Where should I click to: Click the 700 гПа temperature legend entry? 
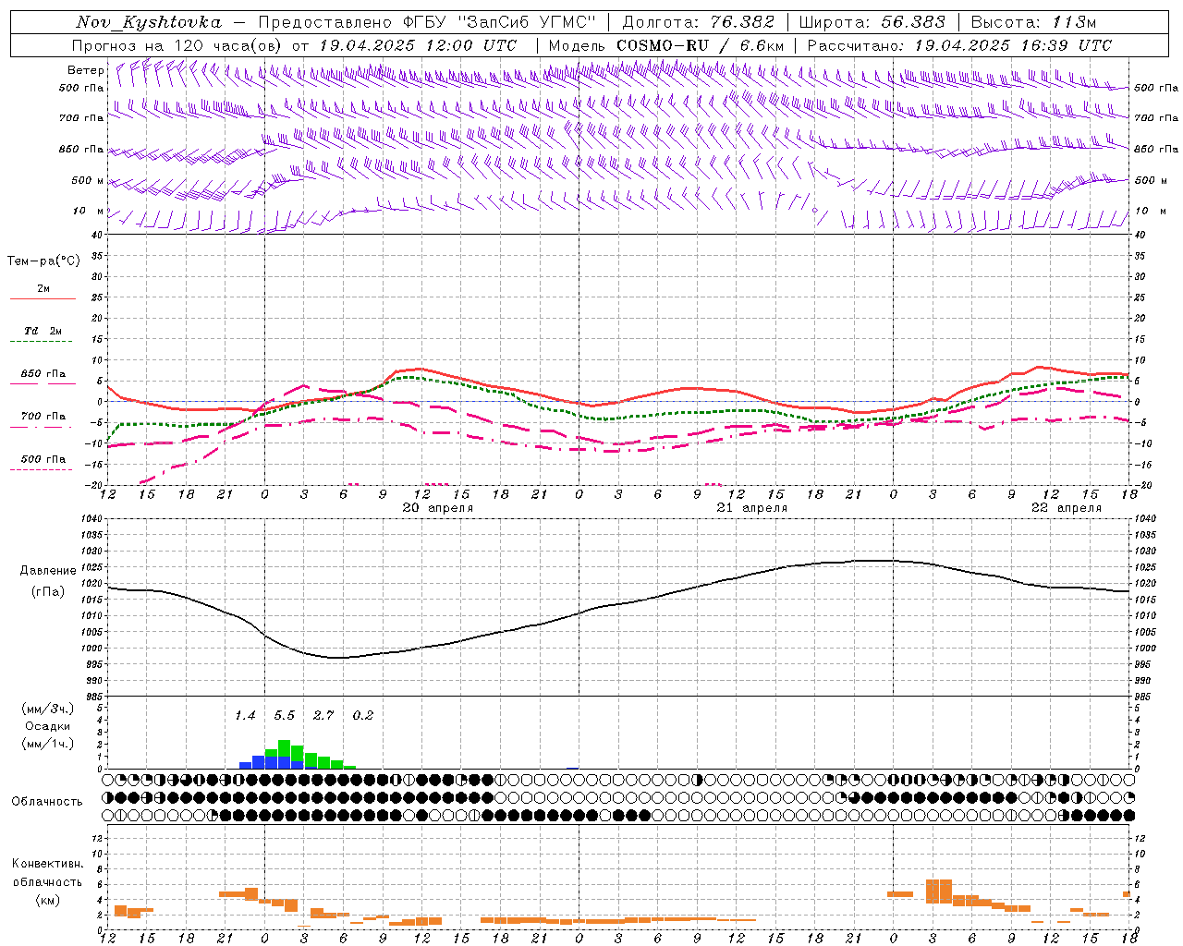(43, 417)
